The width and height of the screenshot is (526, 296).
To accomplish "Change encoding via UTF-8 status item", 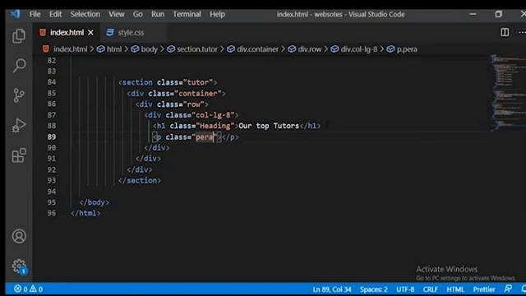I will coord(405,289).
